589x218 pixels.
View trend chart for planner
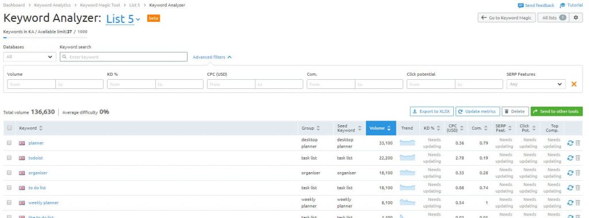coord(407,143)
